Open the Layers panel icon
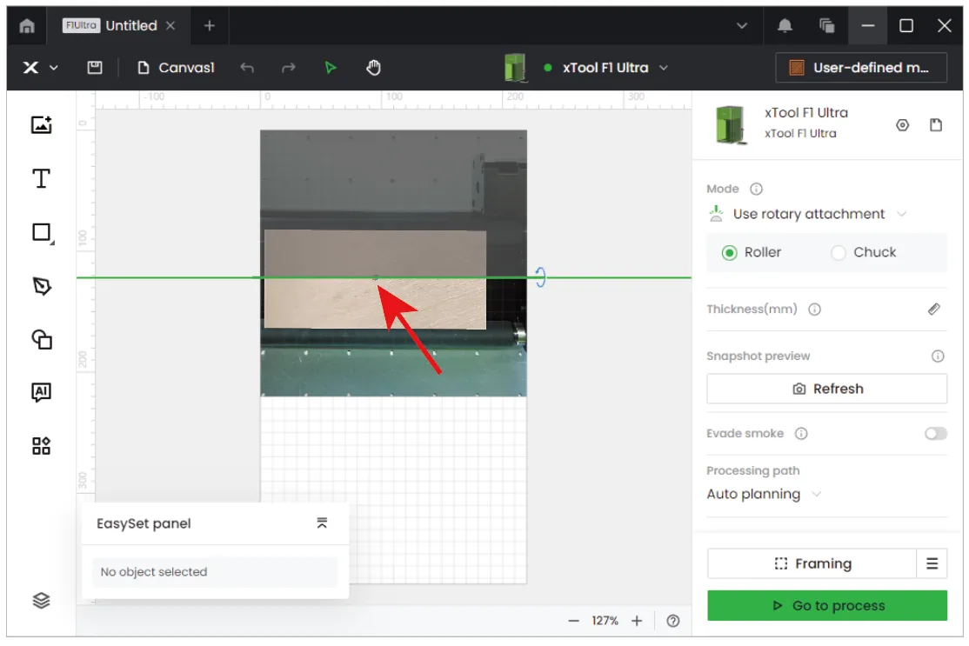 point(42,600)
